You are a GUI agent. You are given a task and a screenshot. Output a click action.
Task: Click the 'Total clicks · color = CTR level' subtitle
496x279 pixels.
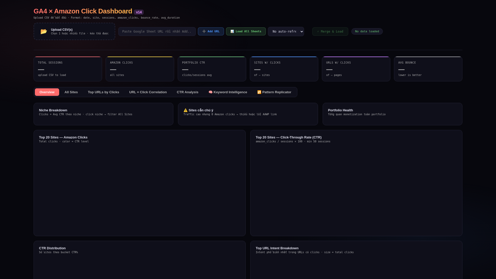[64, 142]
